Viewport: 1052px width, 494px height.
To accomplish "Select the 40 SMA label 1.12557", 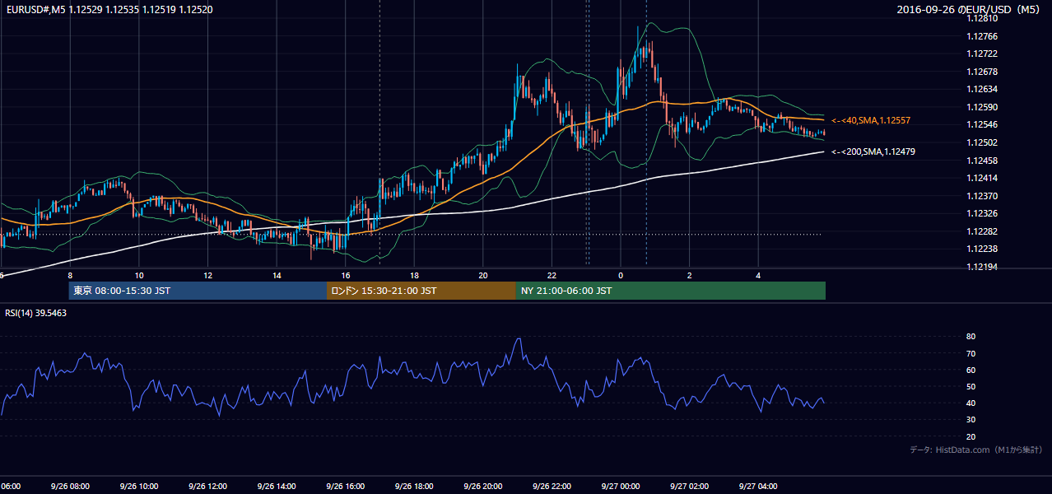I will click(x=871, y=120).
